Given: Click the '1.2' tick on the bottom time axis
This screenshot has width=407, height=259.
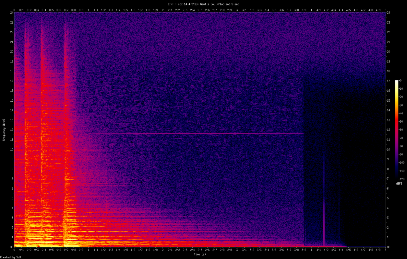Looking at the screenshot, I should [x=103, y=250].
